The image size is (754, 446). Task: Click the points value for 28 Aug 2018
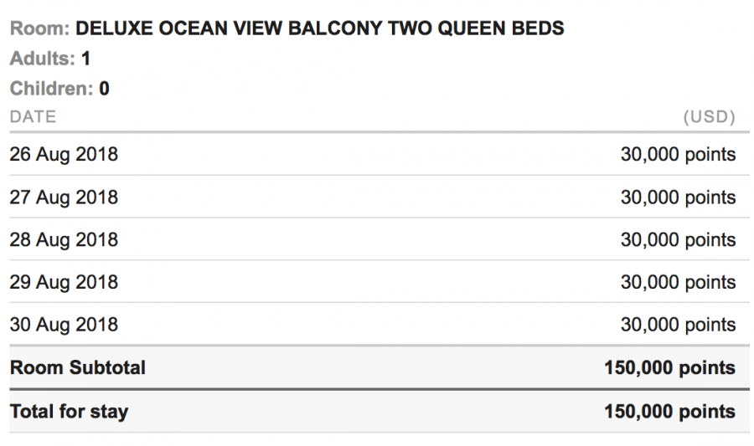678,240
